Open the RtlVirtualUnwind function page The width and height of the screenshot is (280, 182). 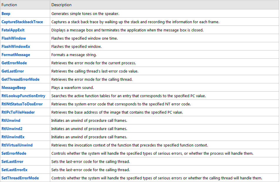(17, 145)
